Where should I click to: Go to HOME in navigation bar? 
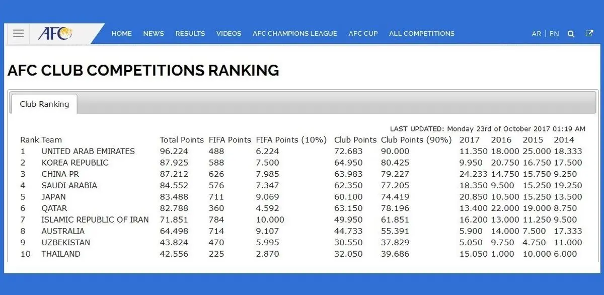click(x=121, y=34)
